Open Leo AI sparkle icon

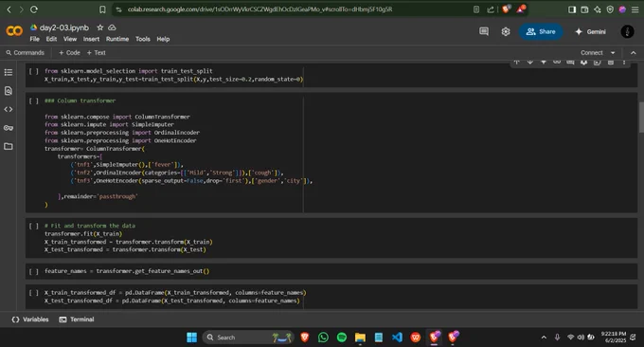click(x=598, y=9)
